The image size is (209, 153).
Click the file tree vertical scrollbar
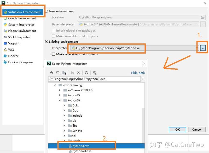click(x=143, y=125)
